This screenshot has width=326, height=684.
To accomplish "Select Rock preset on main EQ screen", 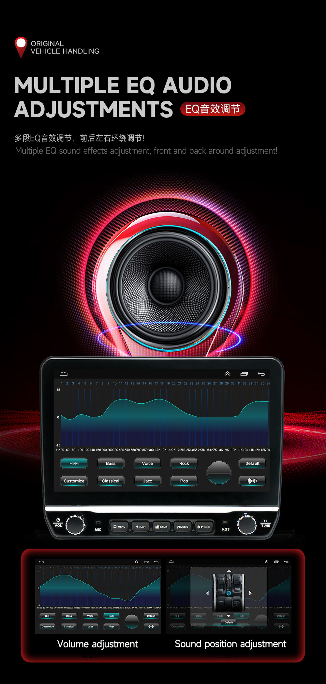I will [184, 463].
